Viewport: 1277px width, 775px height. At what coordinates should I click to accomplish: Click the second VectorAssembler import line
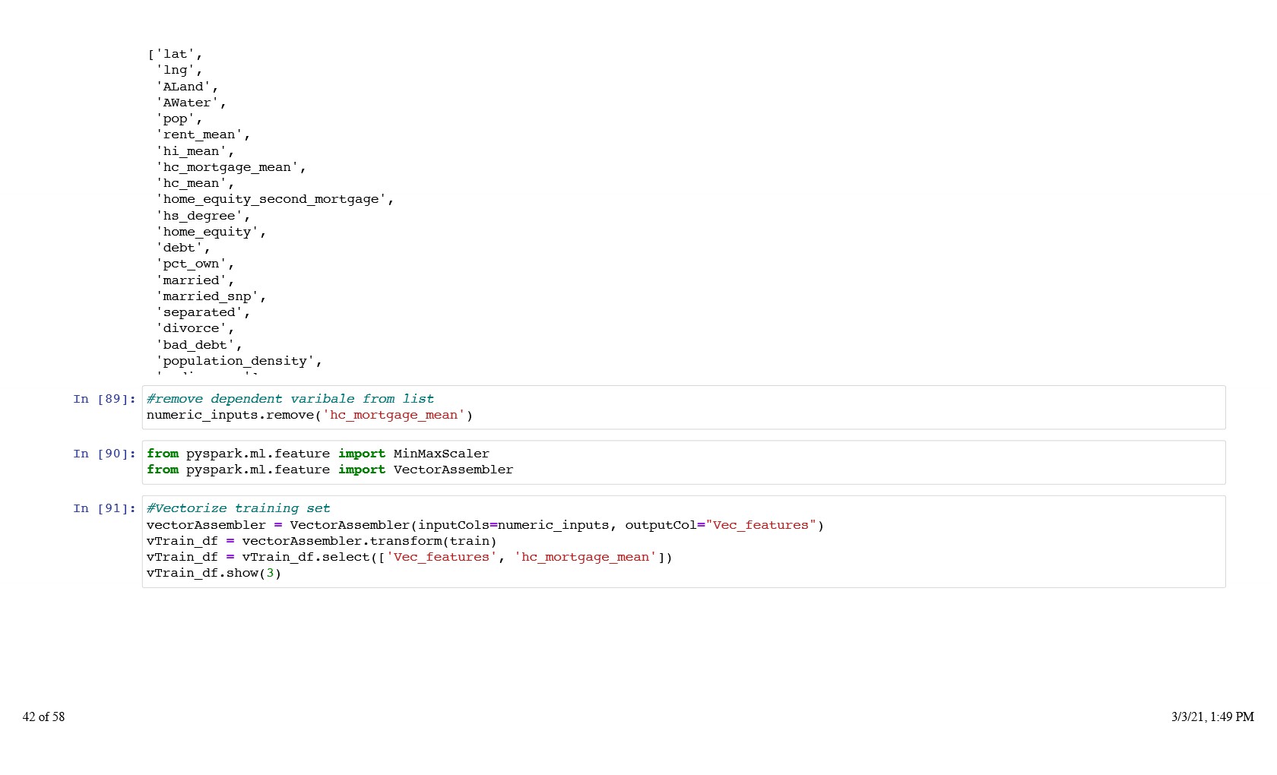point(330,470)
